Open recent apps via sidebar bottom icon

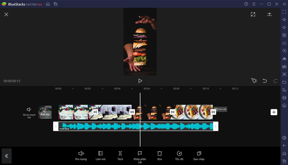(284, 161)
